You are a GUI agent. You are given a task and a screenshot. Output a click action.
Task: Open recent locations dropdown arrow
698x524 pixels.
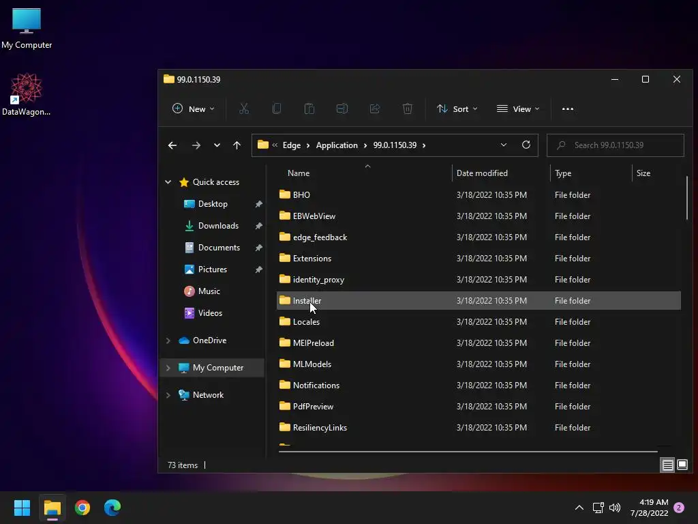pos(217,145)
